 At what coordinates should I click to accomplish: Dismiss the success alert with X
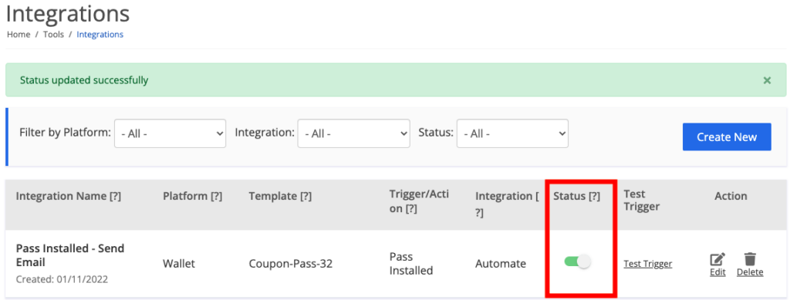(767, 80)
